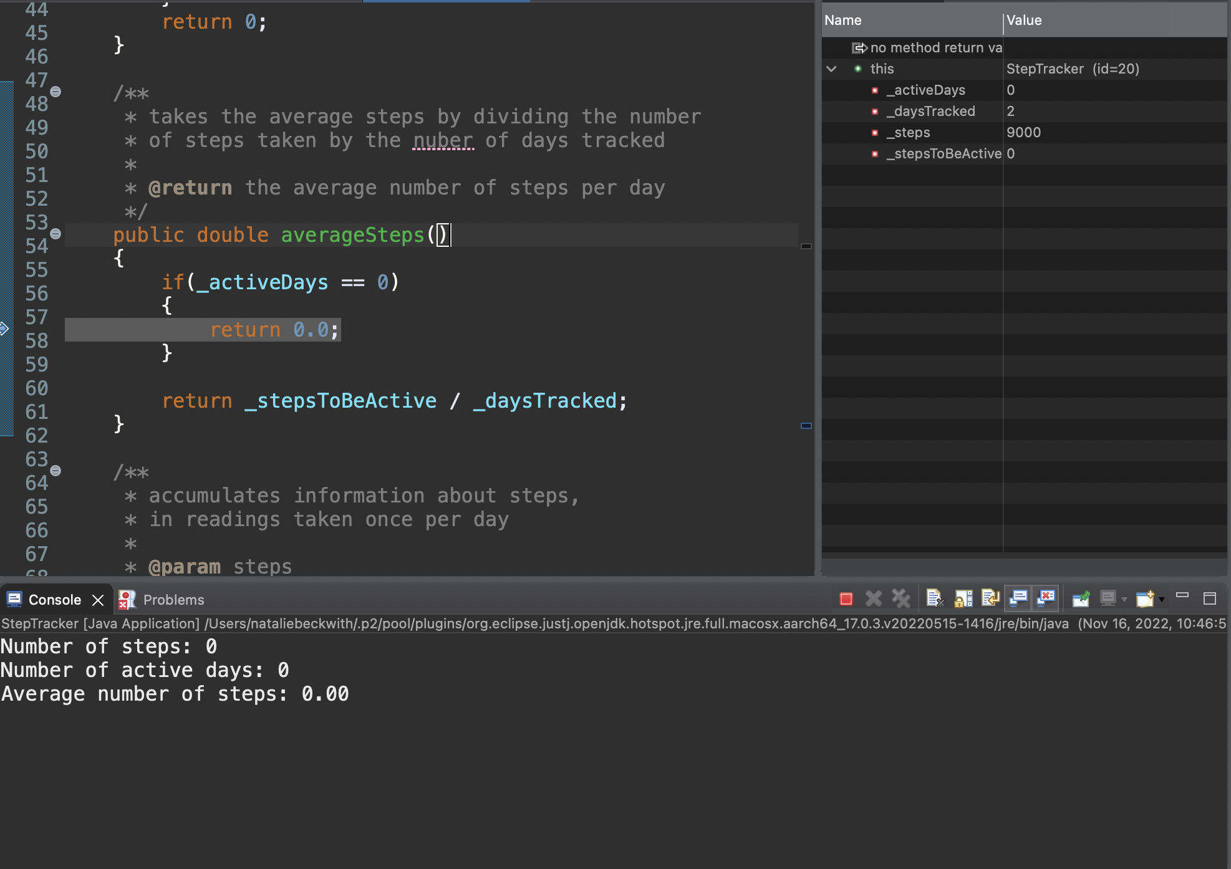Image resolution: width=1231 pixels, height=869 pixels.
Task: Click the red Terminate button in console
Action: point(846,599)
